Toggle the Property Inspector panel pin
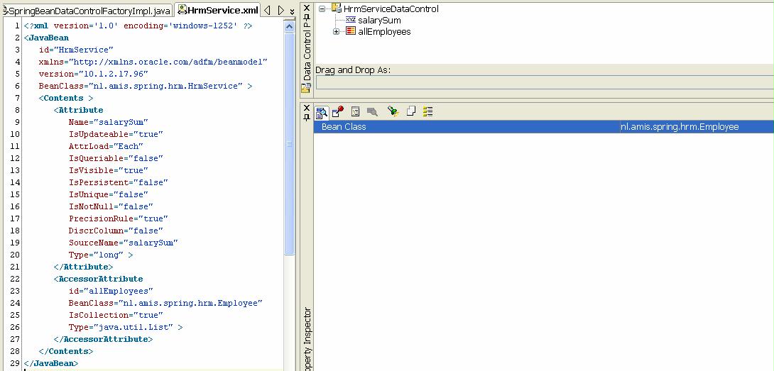The image size is (774, 371). (x=307, y=117)
